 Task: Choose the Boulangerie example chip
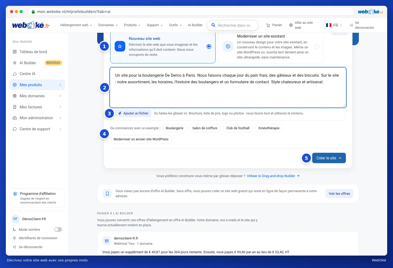175,128
